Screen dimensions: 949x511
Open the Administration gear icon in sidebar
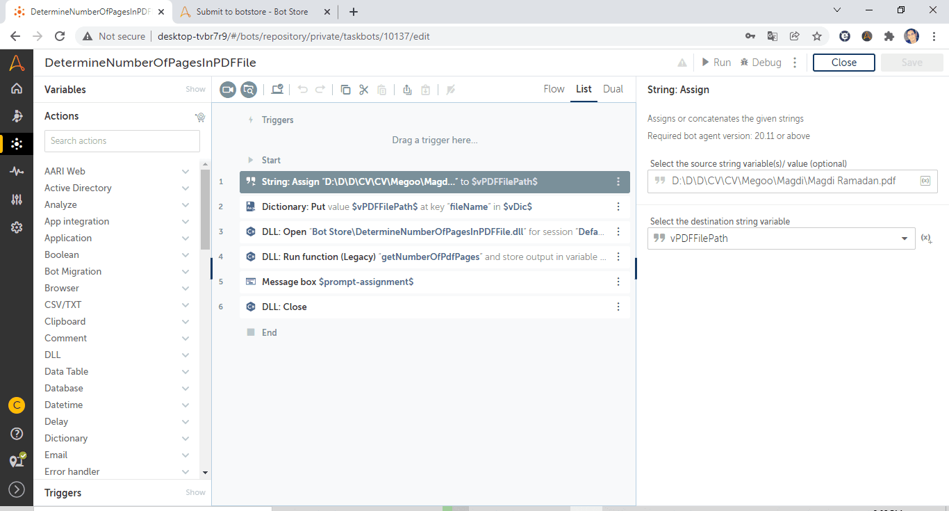click(17, 227)
